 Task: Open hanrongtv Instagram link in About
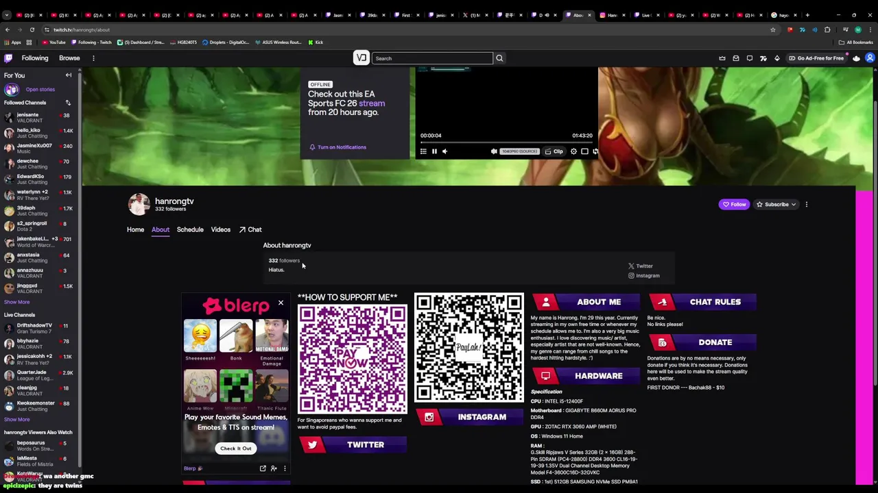tap(644, 276)
